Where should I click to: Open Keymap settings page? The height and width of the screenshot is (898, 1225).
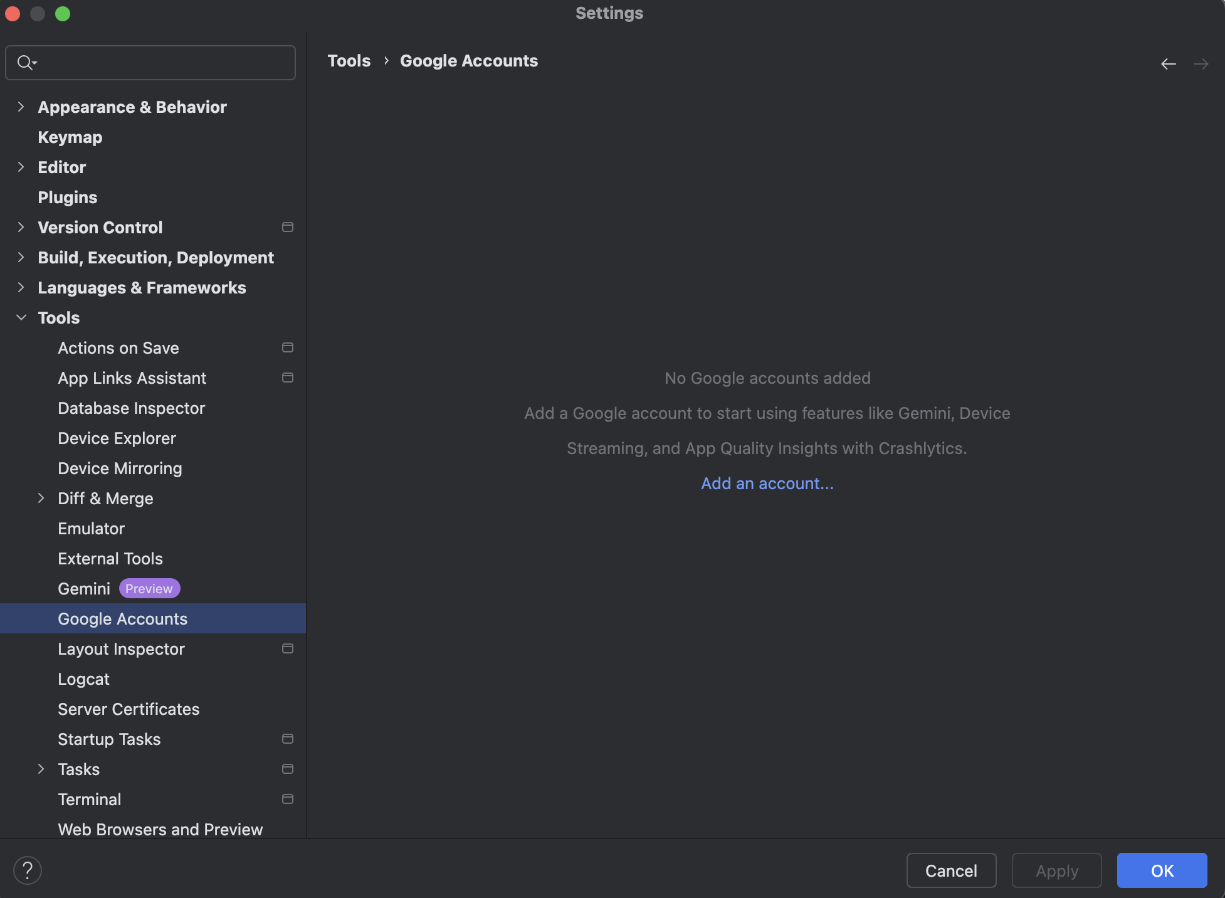pyautogui.click(x=70, y=137)
